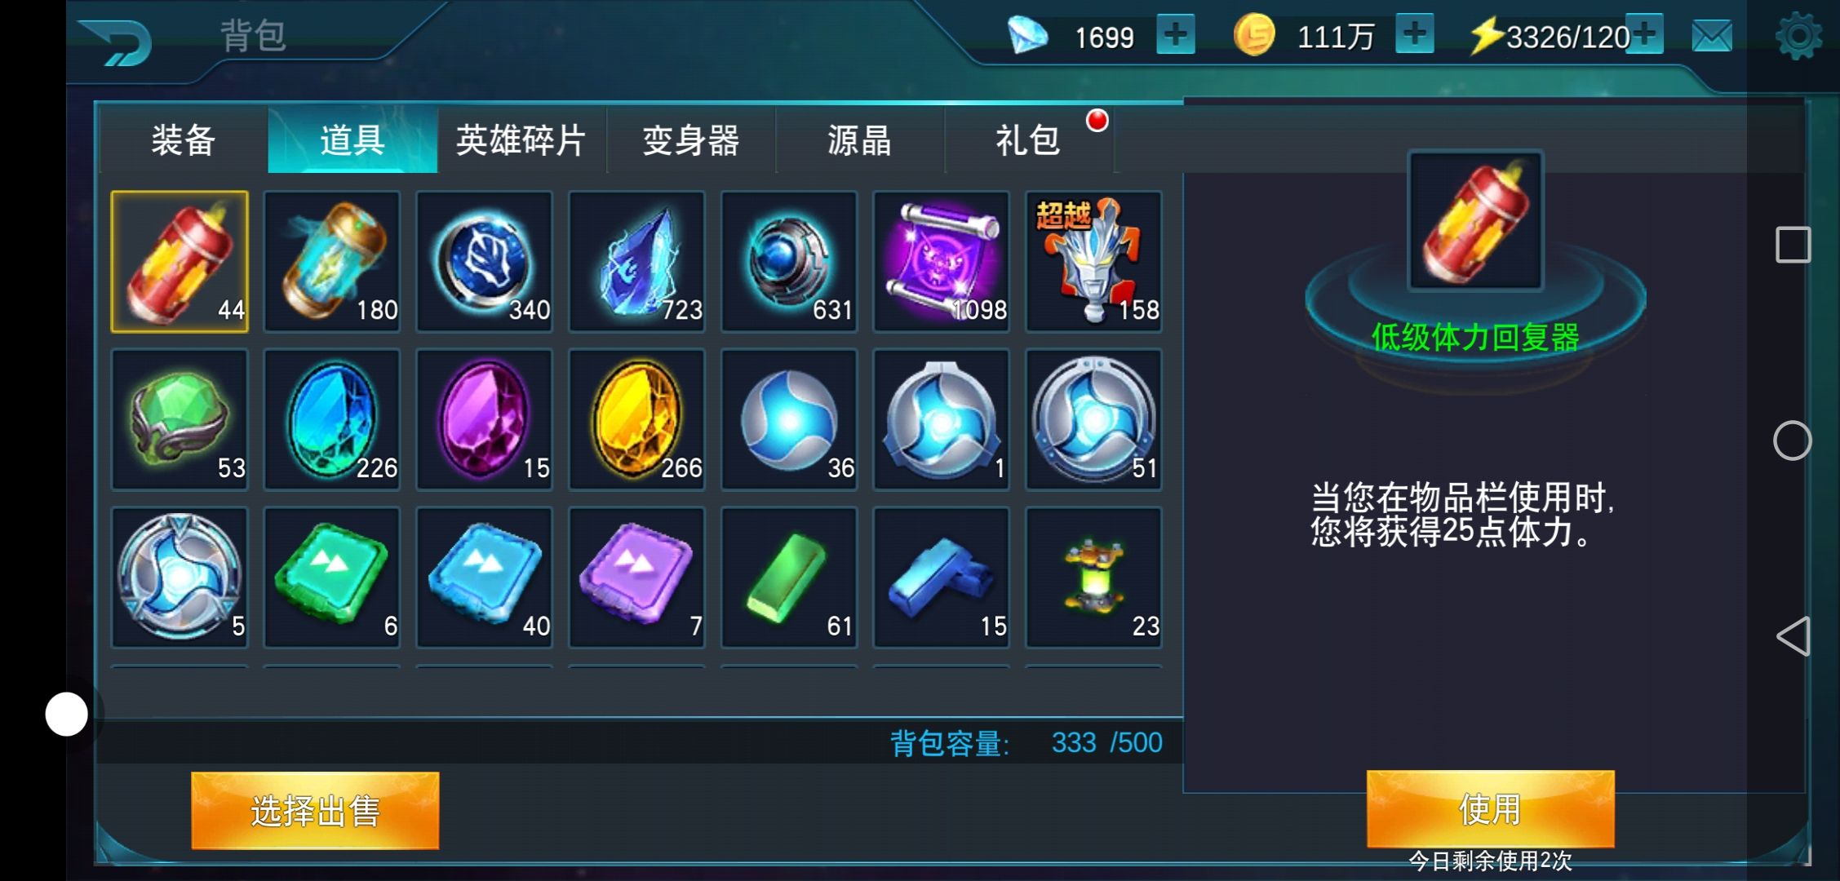The image size is (1840, 881).
Task: Select the purple scroll item with 1098
Action: tap(941, 262)
